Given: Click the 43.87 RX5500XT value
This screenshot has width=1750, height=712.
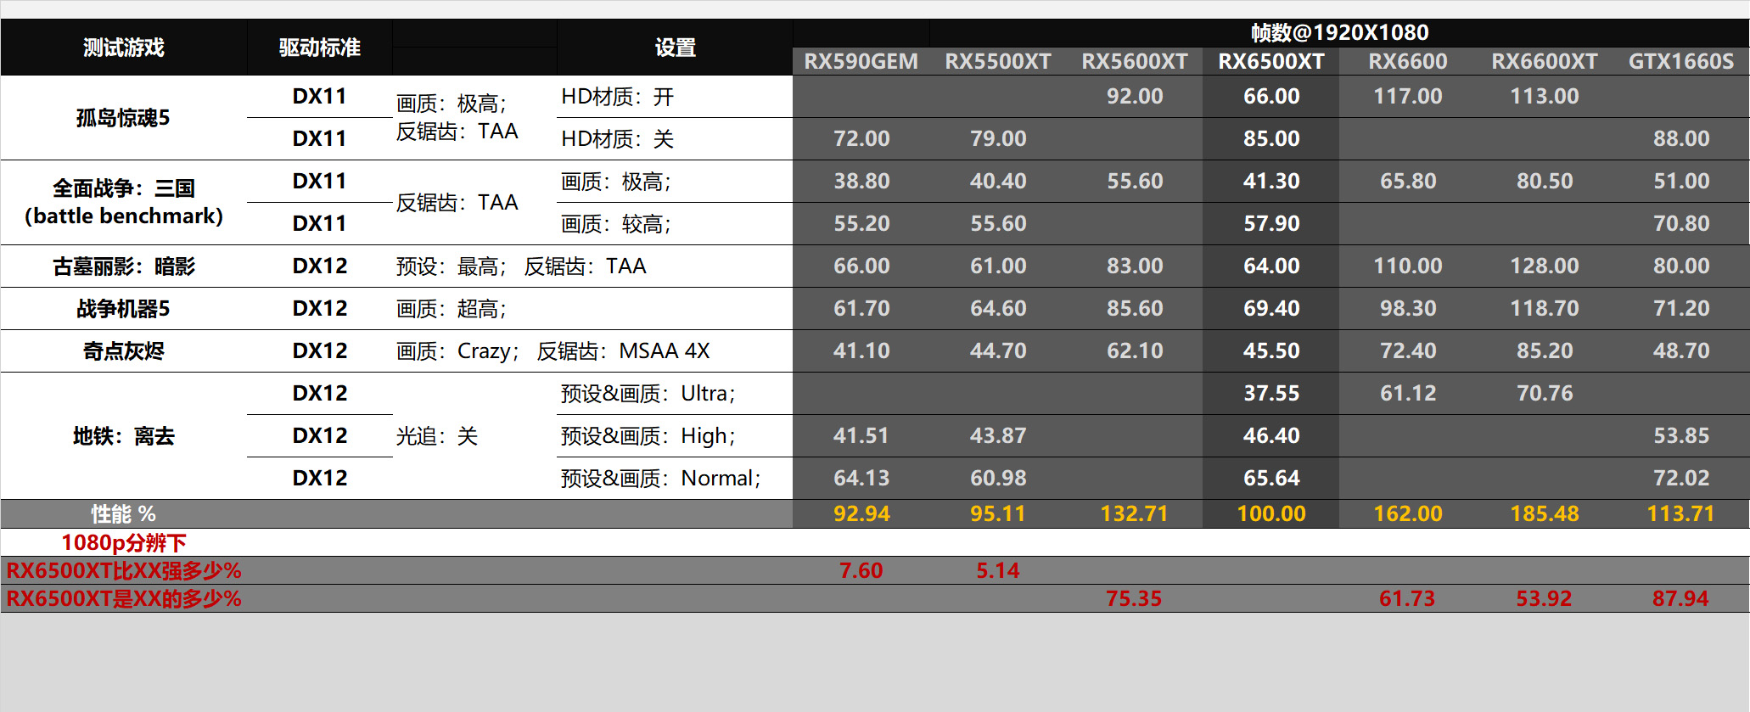Looking at the screenshot, I should (x=998, y=435).
